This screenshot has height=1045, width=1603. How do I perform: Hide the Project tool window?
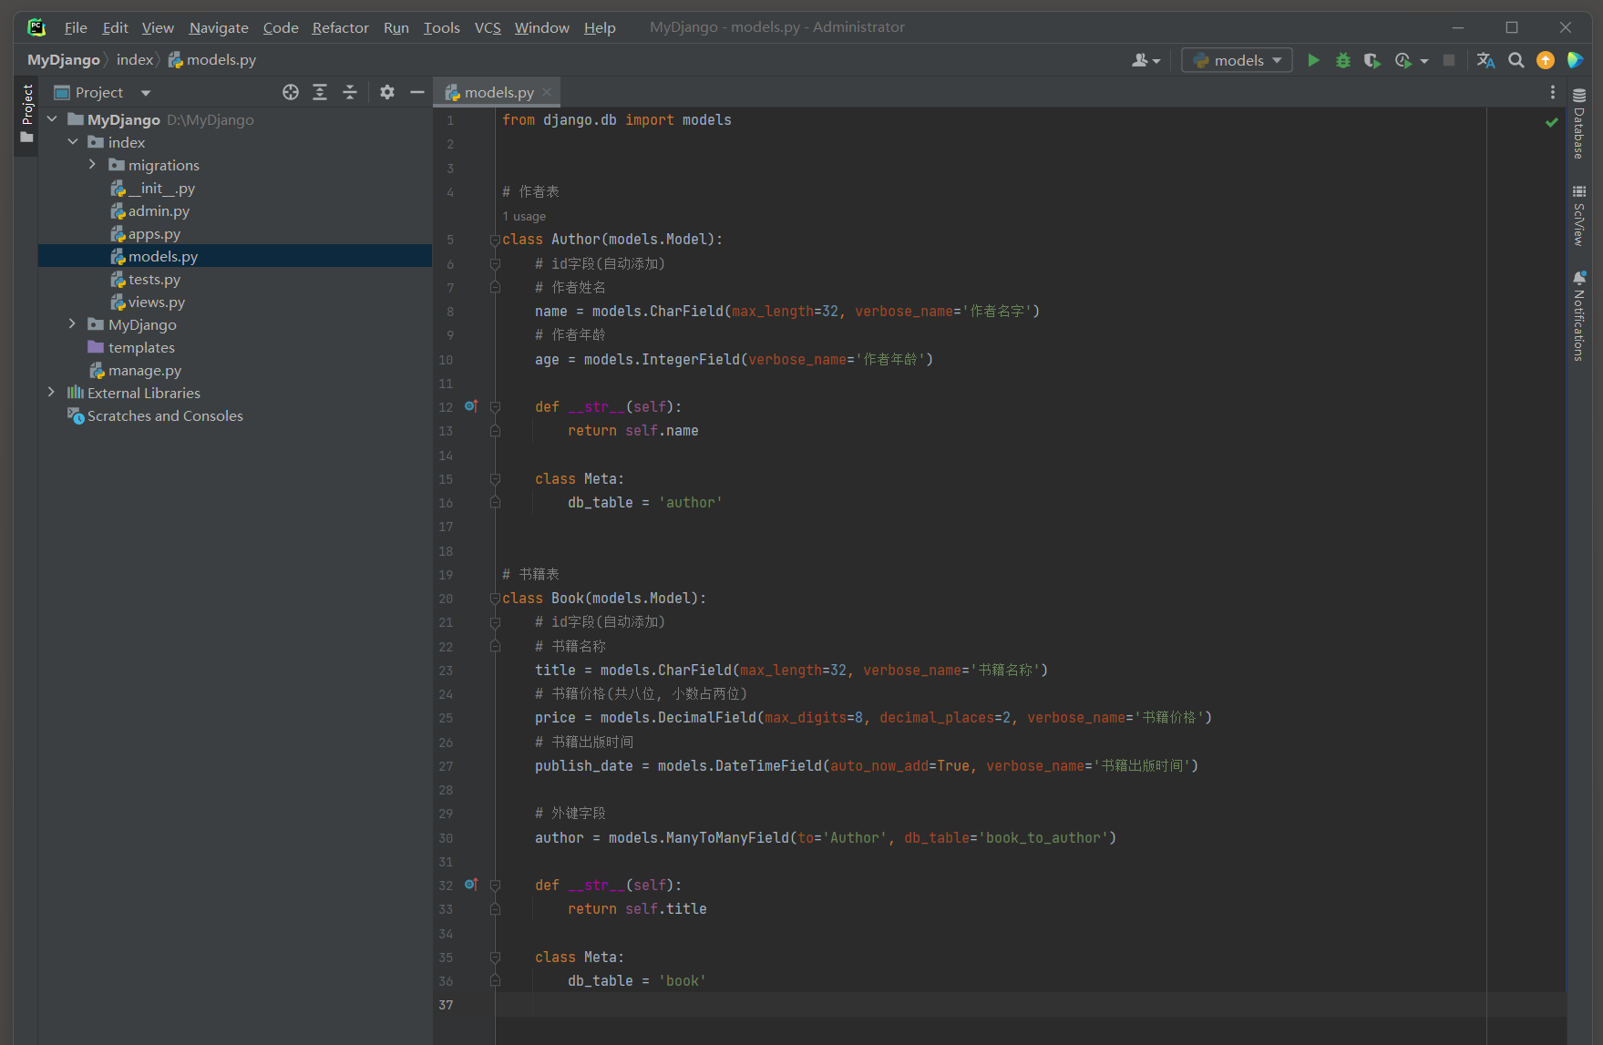tap(417, 92)
